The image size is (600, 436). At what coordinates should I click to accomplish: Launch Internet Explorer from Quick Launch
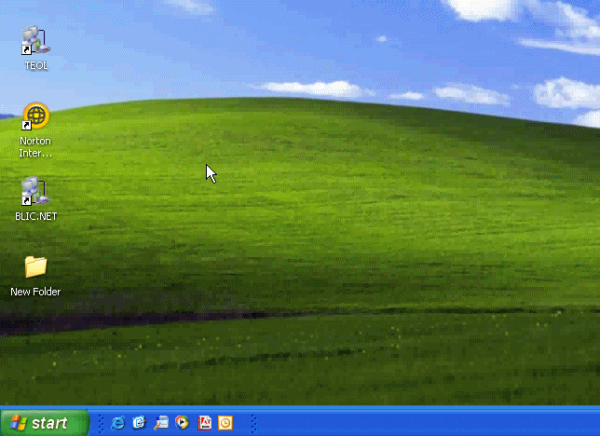click(118, 423)
